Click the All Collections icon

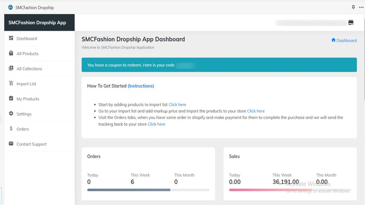(11, 68)
